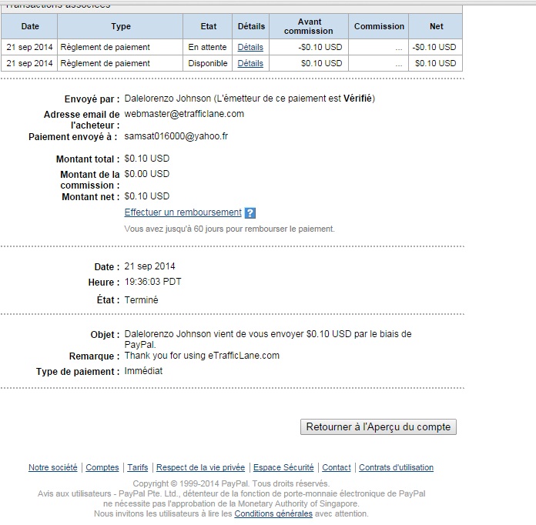Click webmaster@etrafficlane.com email address

184,114
